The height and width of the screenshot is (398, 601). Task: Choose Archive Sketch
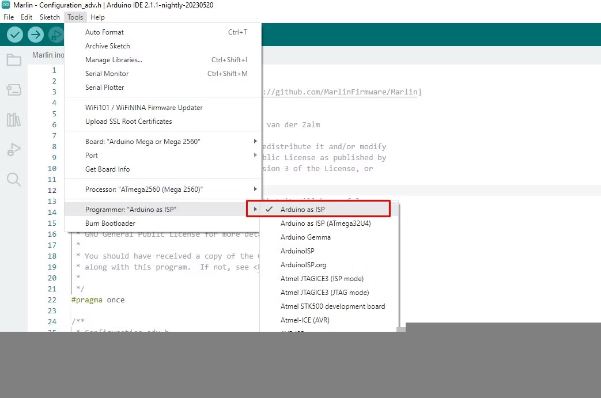pos(163,46)
